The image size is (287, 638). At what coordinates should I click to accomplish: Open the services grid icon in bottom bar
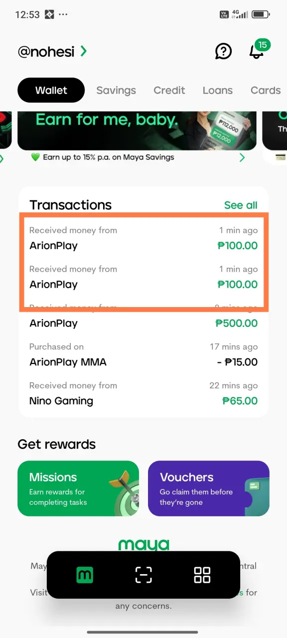coord(202,575)
